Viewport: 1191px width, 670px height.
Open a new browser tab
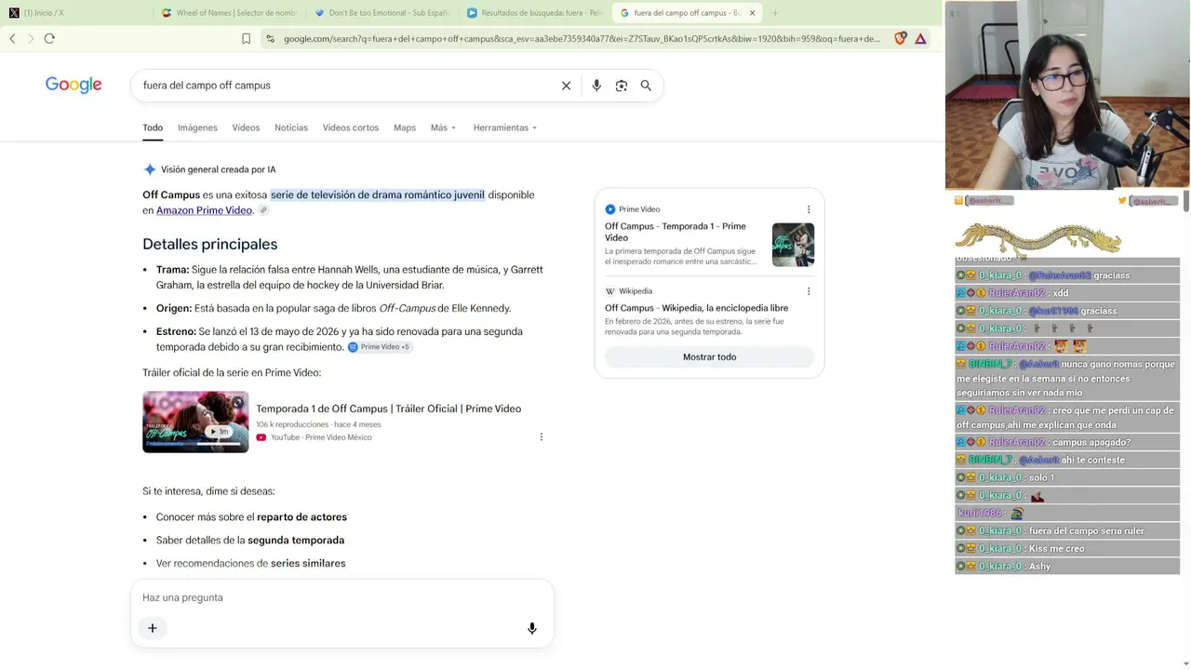[775, 13]
